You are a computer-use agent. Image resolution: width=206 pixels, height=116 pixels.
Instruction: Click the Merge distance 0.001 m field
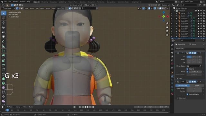pyautogui.click(x=195, y=72)
